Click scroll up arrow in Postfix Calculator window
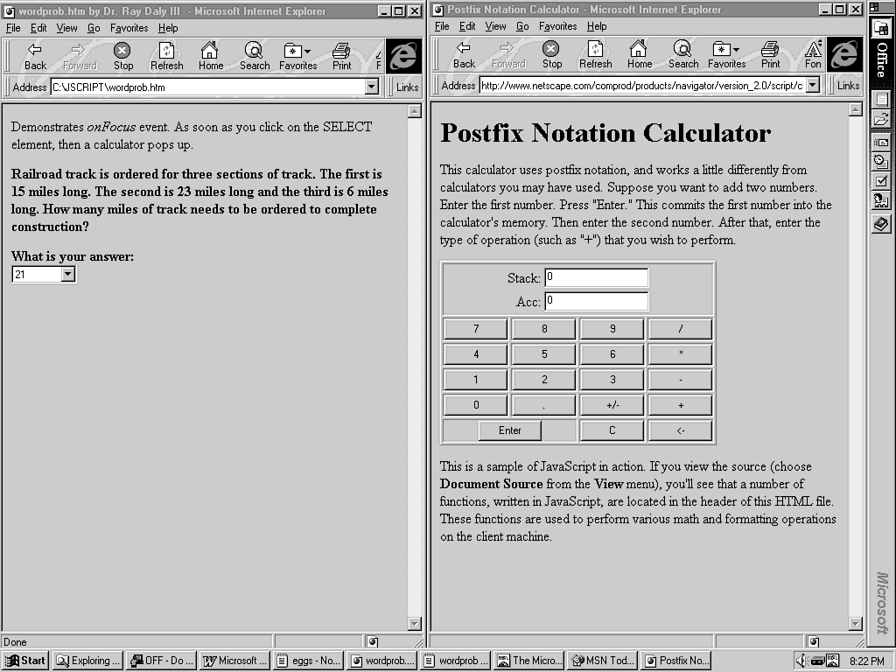This screenshot has width=896, height=672. (856, 109)
